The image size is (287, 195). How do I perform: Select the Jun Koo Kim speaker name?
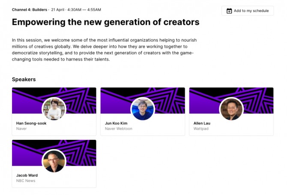pos(117,123)
